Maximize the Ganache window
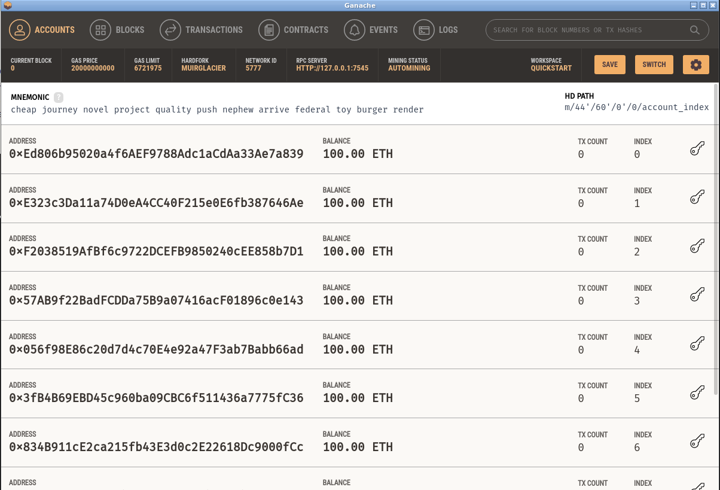 coord(703,5)
